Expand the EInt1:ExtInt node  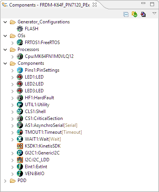click(x=12, y=167)
